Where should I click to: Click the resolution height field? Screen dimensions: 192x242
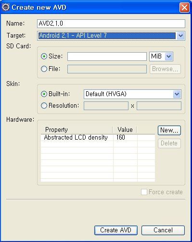pyautogui.click(x=159, y=106)
